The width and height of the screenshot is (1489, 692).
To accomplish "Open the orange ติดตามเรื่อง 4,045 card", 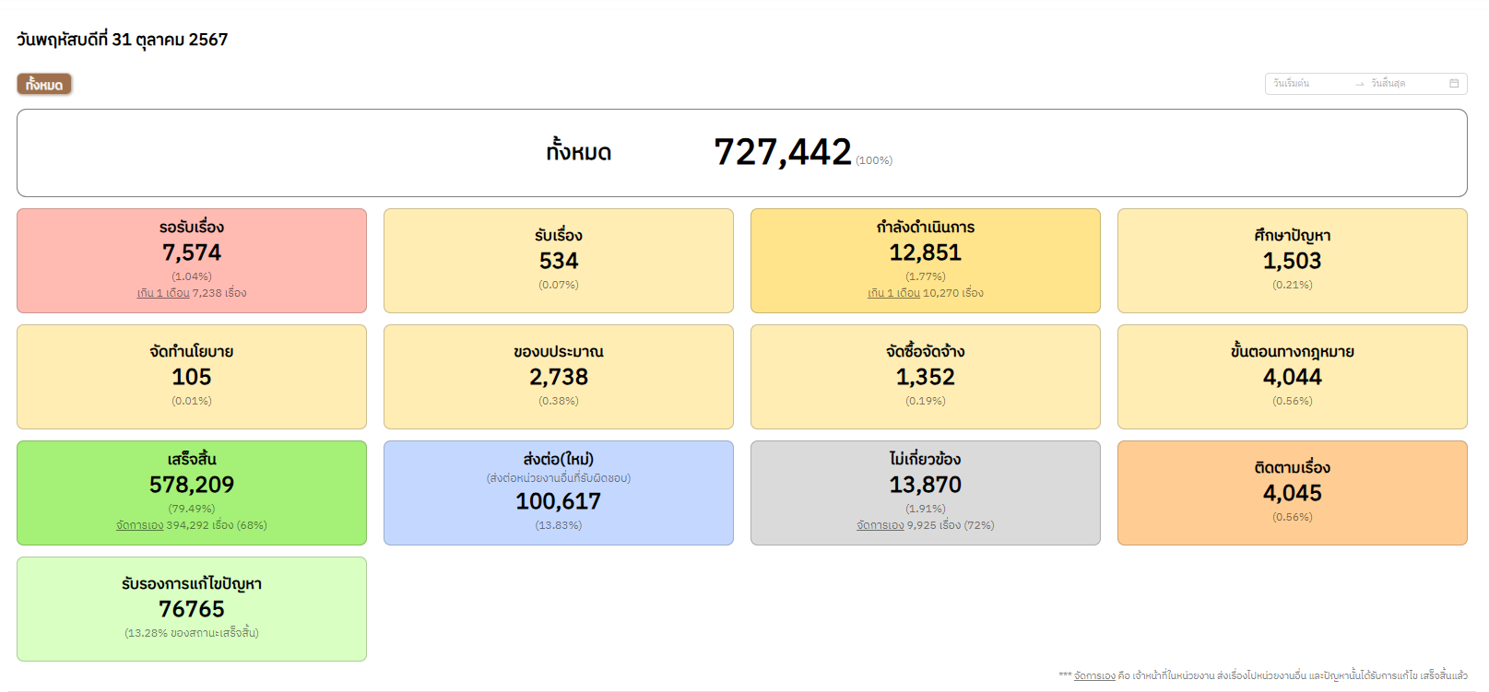I will pos(1292,493).
